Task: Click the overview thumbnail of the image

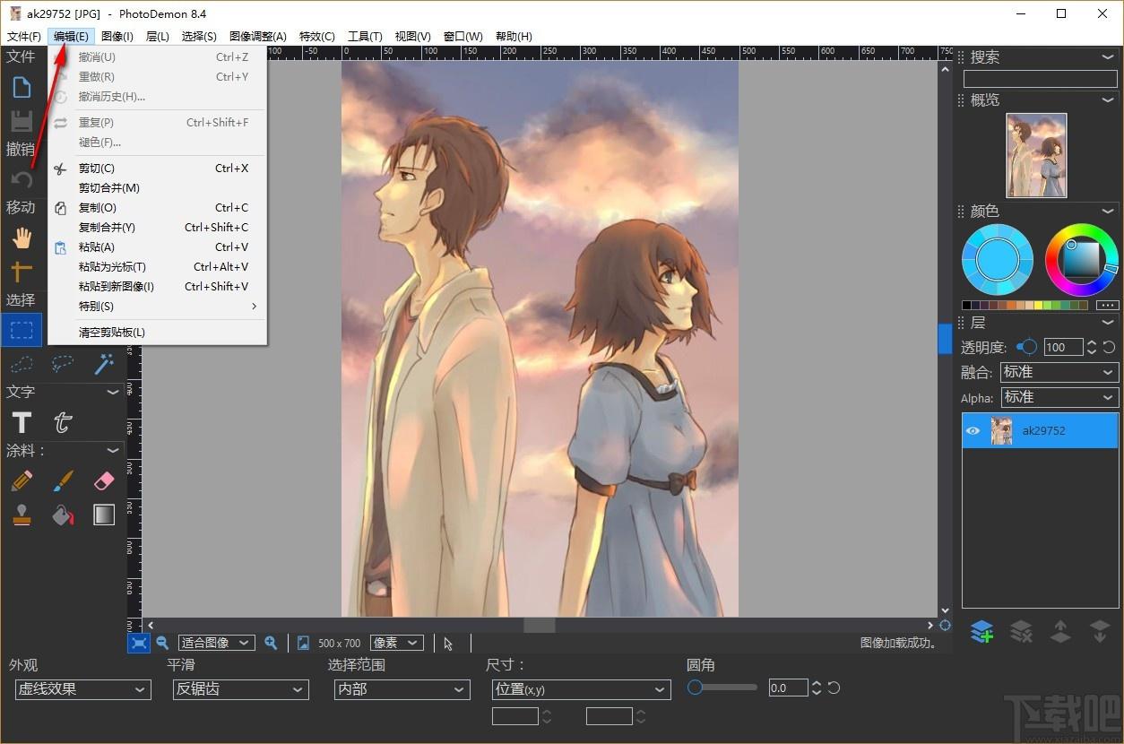Action: click(1037, 155)
